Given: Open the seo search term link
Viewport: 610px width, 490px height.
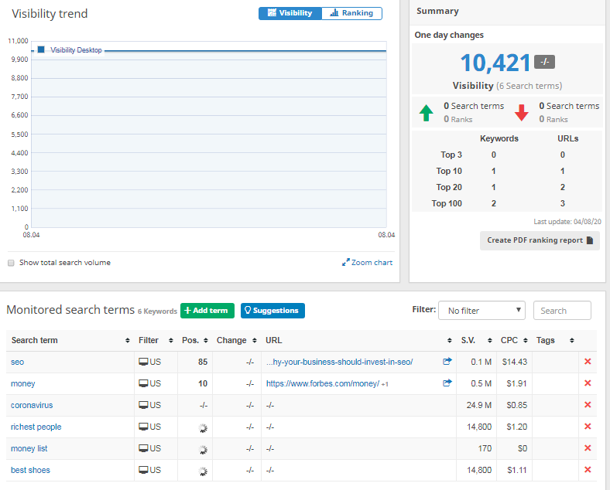Looking at the screenshot, I should click(x=18, y=362).
